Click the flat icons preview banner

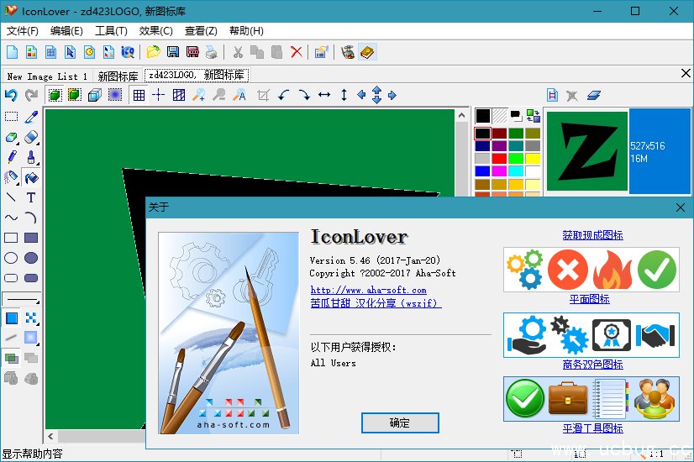click(591, 270)
